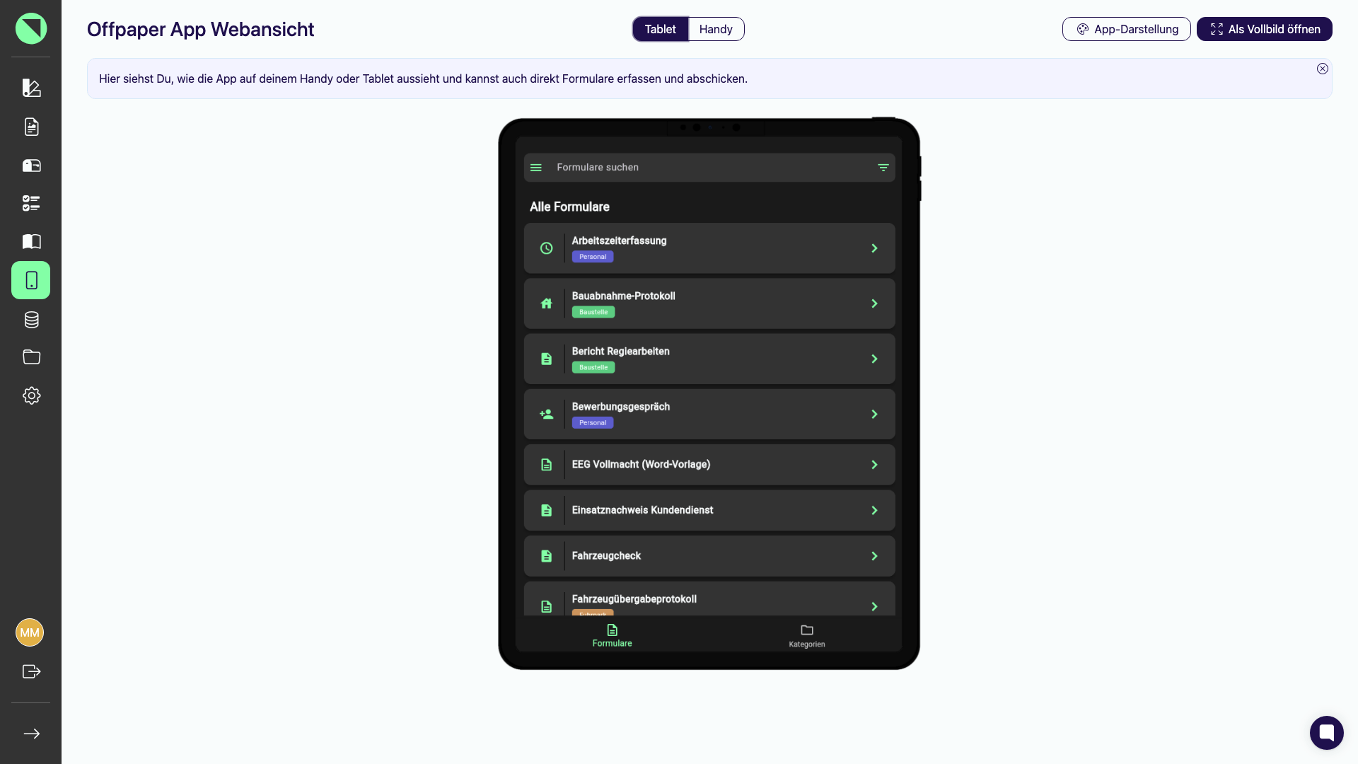Click Personal tag under Bewerbungsgespräch
The height and width of the screenshot is (764, 1358).
pyautogui.click(x=593, y=422)
